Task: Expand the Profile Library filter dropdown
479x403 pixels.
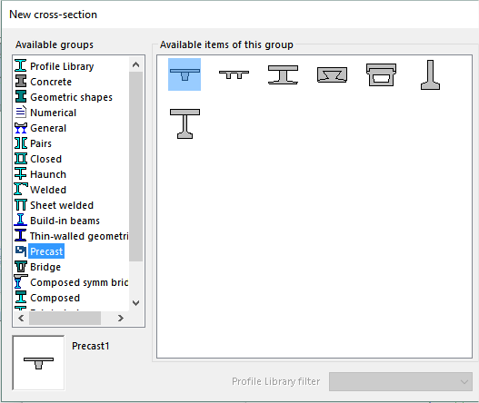Action: pyautogui.click(x=401, y=381)
